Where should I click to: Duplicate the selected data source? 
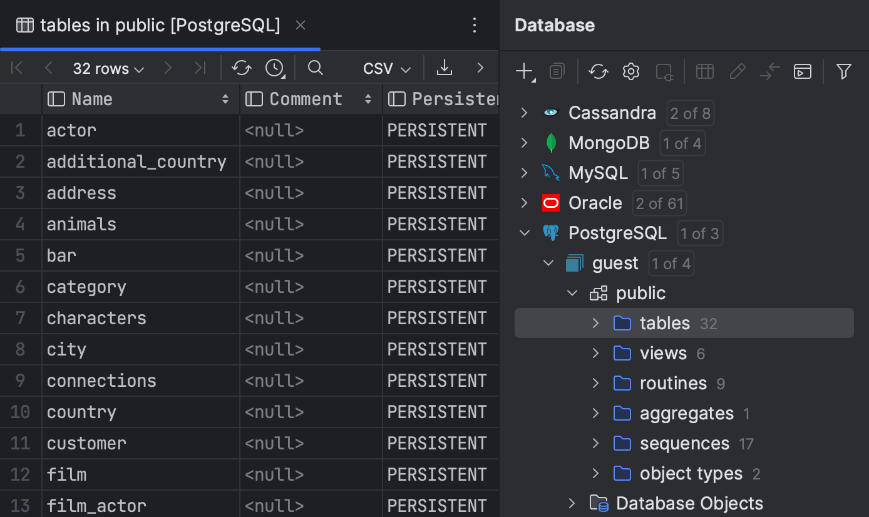pyautogui.click(x=557, y=71)
